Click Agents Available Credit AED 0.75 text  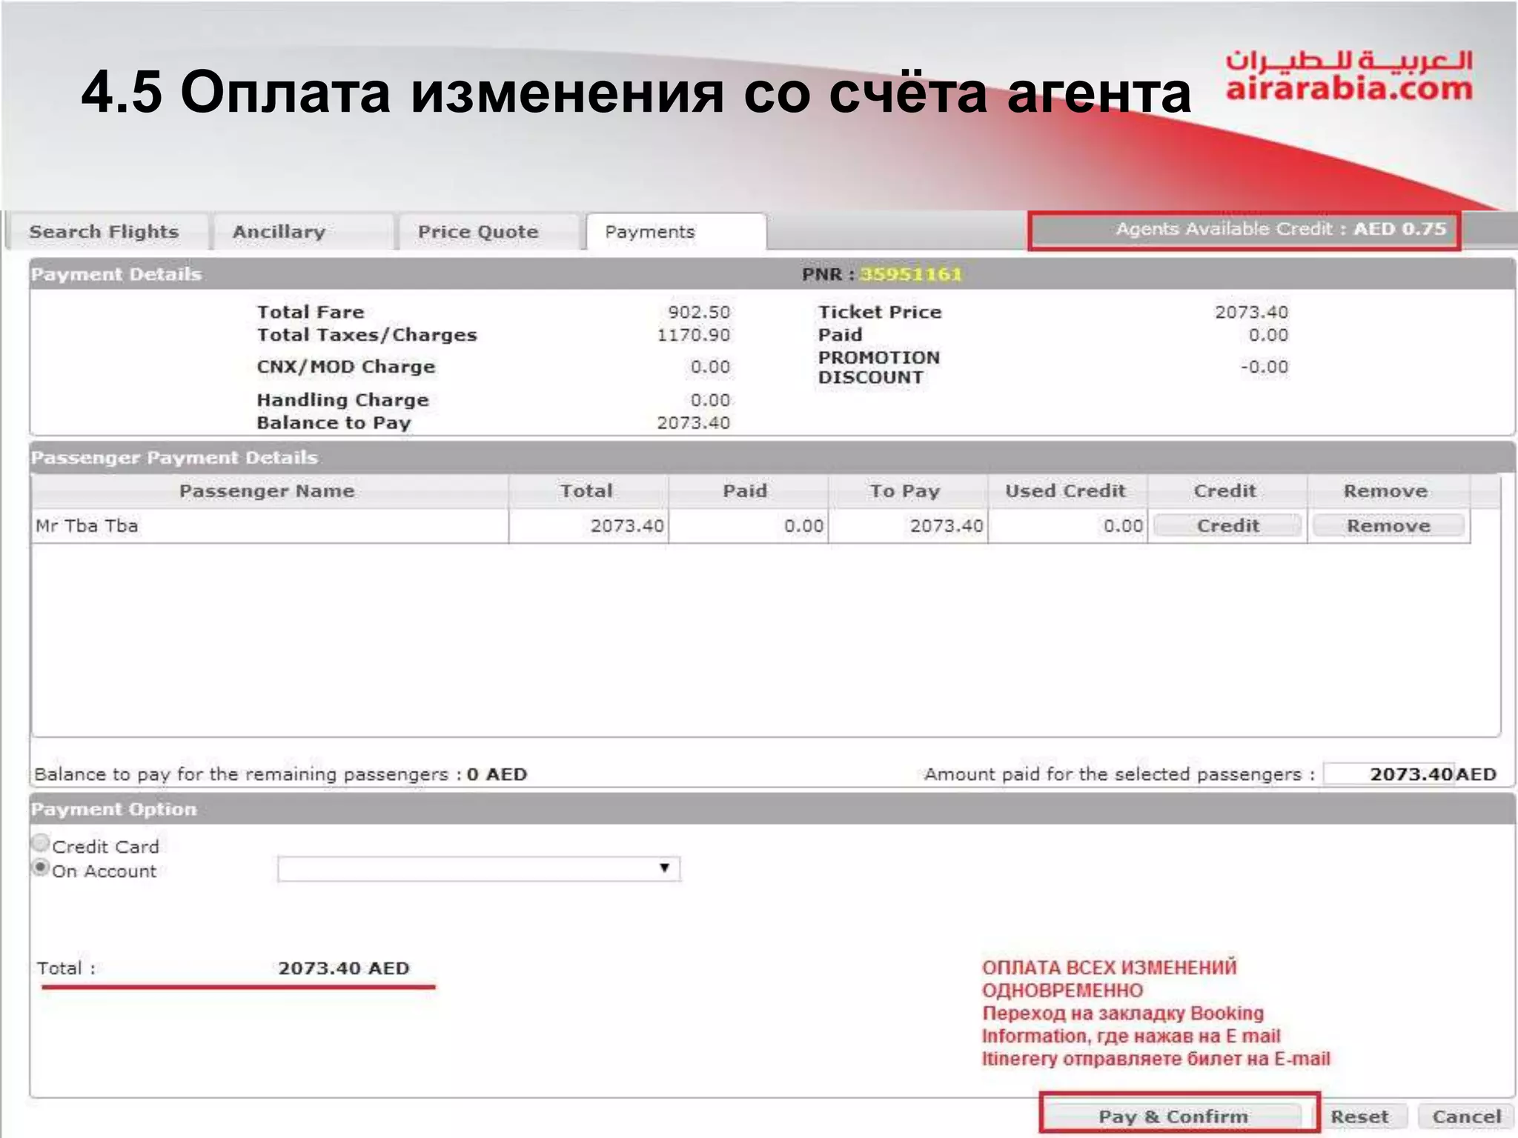1281,229
